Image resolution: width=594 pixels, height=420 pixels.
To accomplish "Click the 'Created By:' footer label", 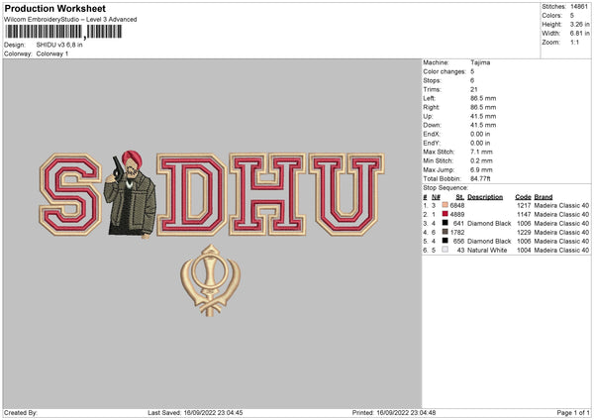I will click(x=21, y=412).
